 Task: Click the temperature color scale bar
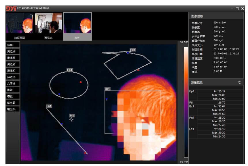[x=186, y=102]
